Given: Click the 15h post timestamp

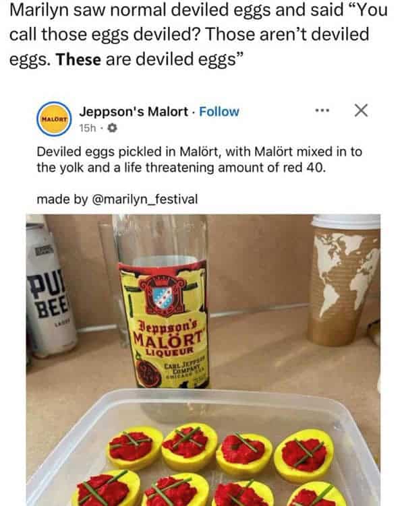Looking at the screenshot, I should (x=88, y=129).
